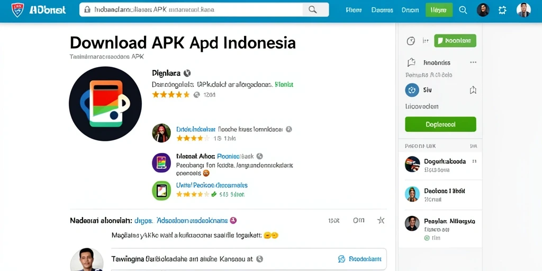This screenshot has height=271, width=542.
Task: Click the magnifier button in search bar
Action: point(313,10)
